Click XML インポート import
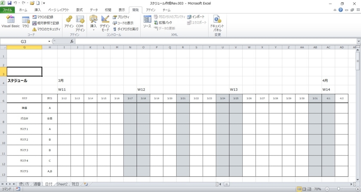Viewport: 361px width, 192px height. pyautogui.click(x=196, y=17)
